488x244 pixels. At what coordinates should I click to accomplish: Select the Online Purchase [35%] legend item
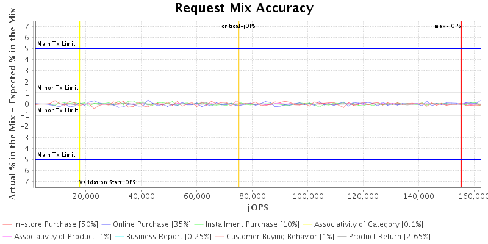[154, 224]
